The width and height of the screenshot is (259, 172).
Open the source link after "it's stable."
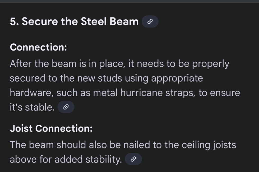[x=66, y=107]
